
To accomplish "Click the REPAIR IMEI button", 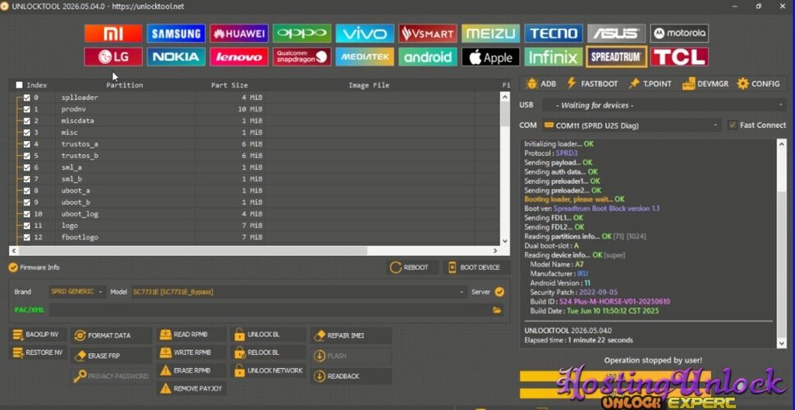I will point(351,335).
